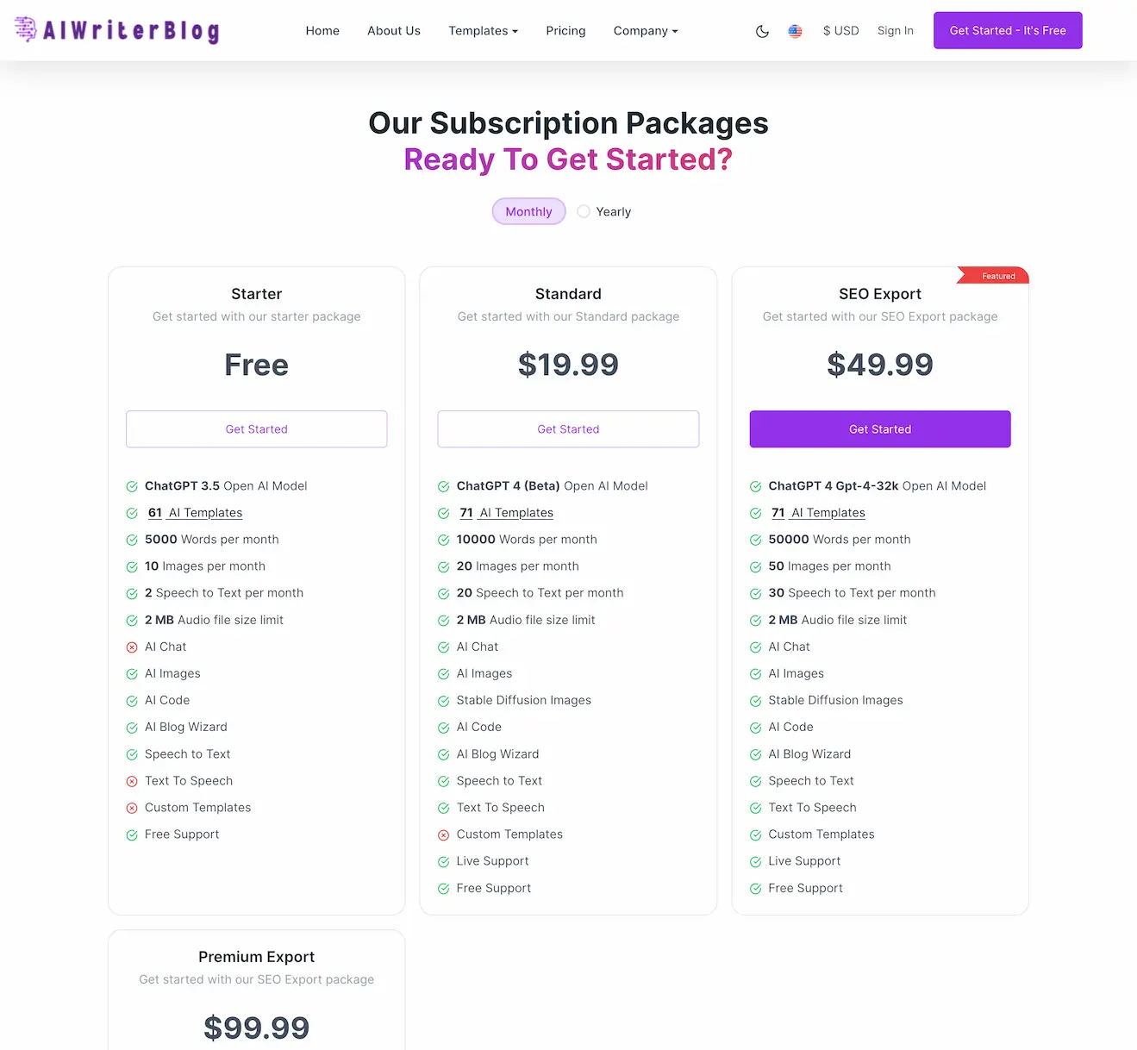Click Get Started on the SEO Export plan
This screenshot has width=1137, height=1050.
click(x=879, y=428)
